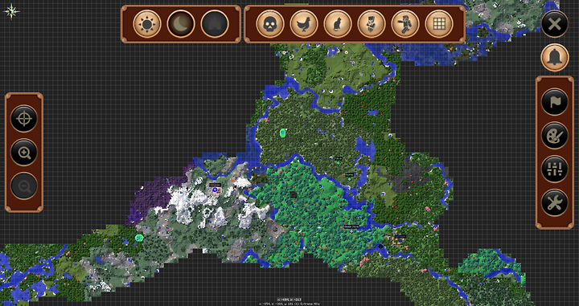
Task: Zoom in using the magnifier plus
Action: coord(24,153)
